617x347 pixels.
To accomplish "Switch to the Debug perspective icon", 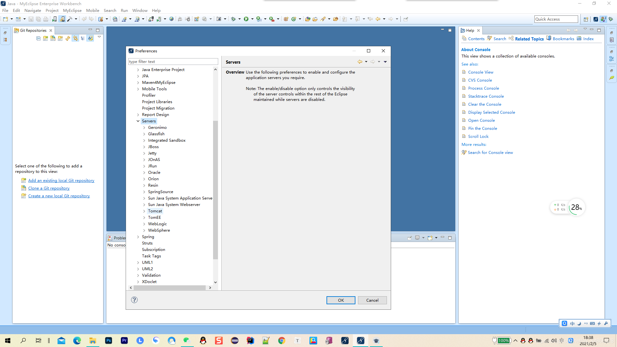I will (x=611, y=19).
